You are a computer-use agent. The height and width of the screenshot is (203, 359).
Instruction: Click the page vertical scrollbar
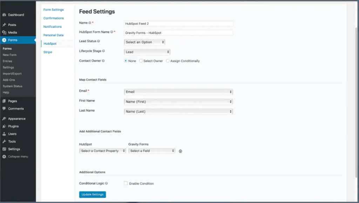[356, 102]
